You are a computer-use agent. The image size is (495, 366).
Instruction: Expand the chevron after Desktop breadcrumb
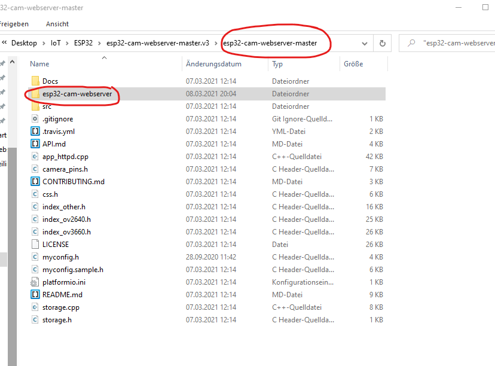click(x=44, y=43)
